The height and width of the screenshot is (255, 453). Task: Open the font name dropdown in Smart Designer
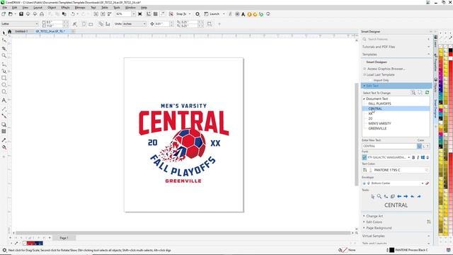409,157
